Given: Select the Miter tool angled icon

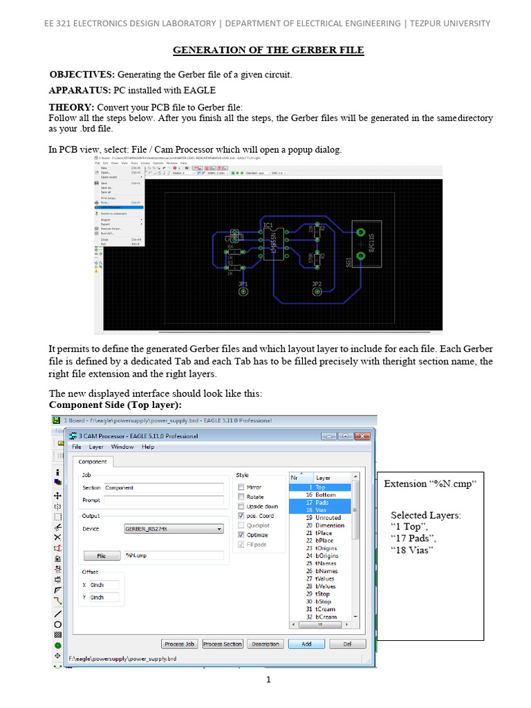Looking at the screenshot, I should pyautogui.click(x=57, y=590).
